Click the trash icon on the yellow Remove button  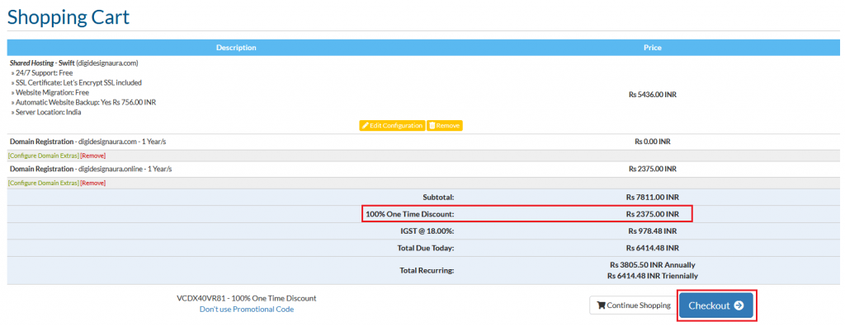coord(432,125)
